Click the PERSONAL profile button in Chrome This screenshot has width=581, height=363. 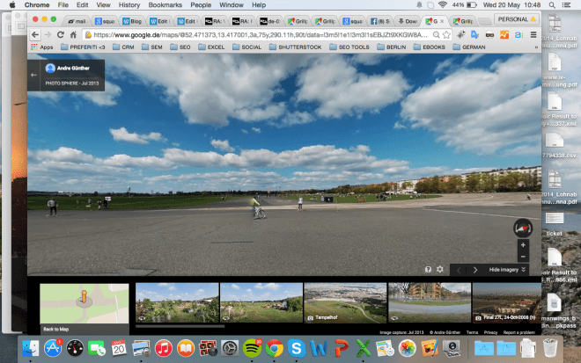click(x=514, y=18)
